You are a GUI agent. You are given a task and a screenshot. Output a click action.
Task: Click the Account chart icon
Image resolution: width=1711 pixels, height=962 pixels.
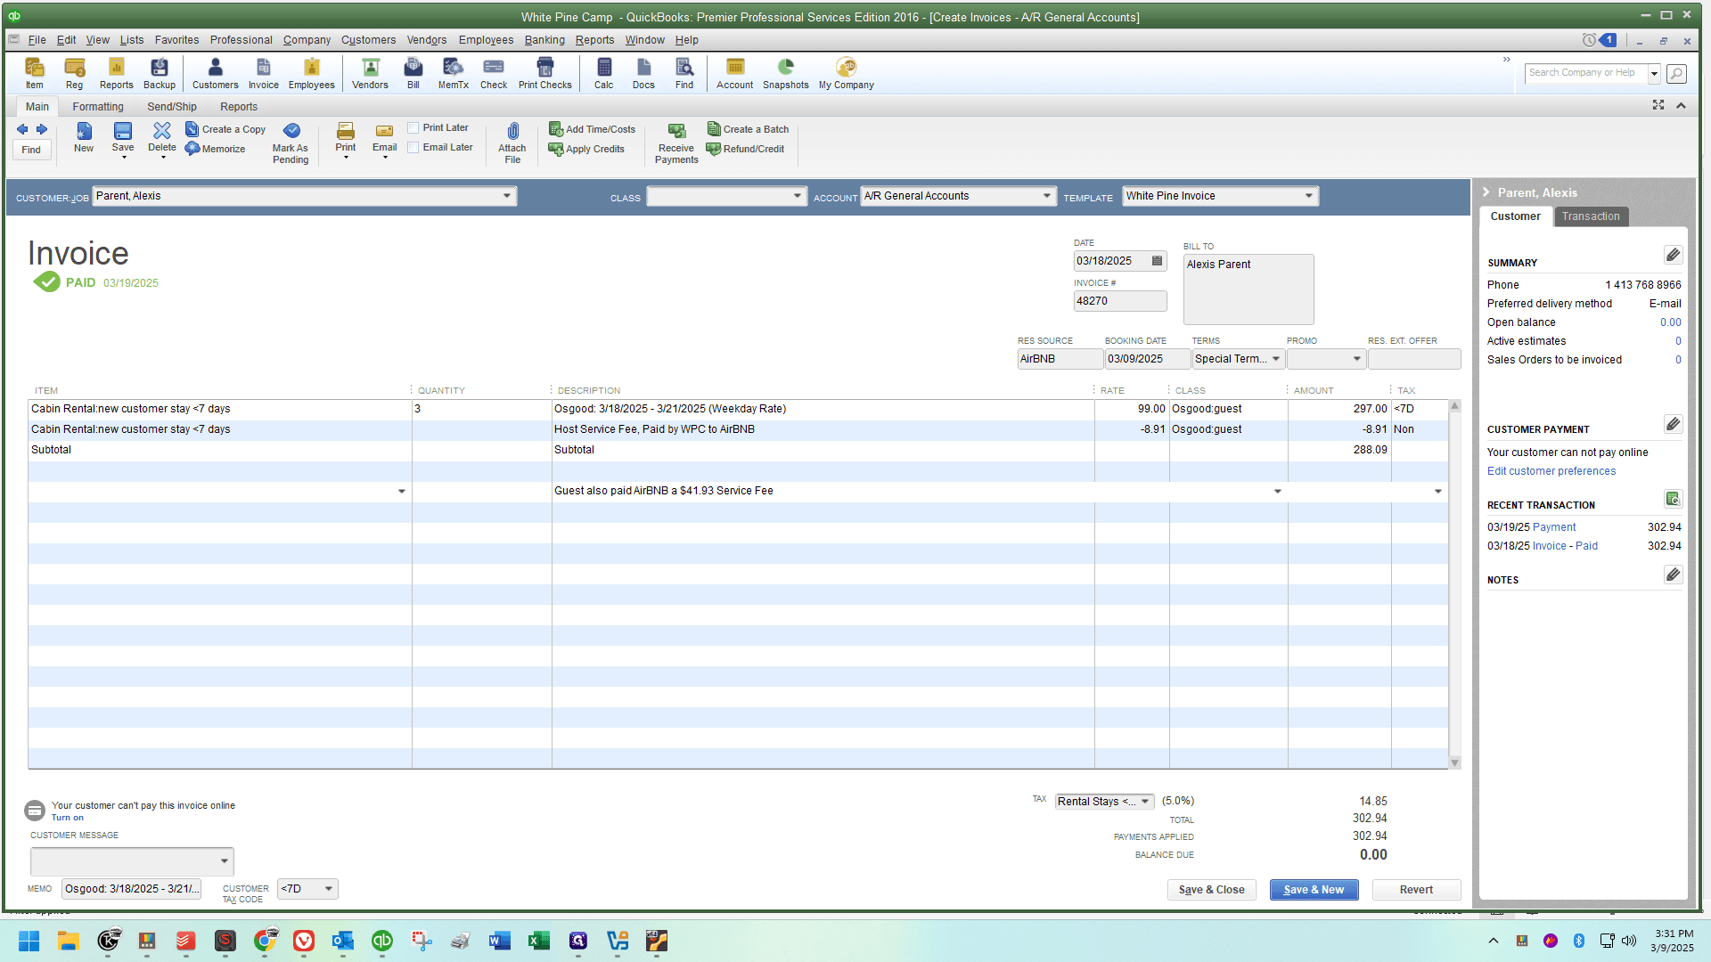point(734,73)
